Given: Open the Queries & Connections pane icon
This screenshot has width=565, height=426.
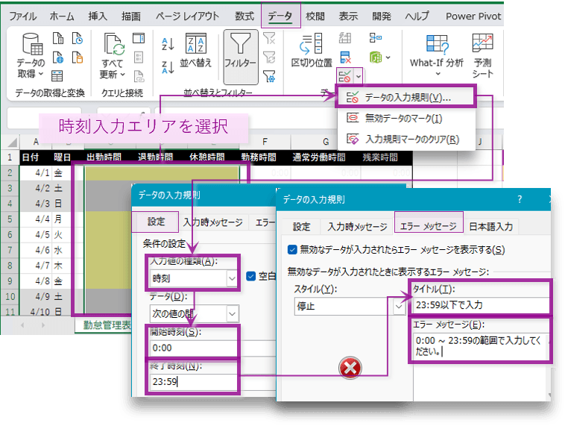Looking at the screenshot, I should [x=139, y=38].
